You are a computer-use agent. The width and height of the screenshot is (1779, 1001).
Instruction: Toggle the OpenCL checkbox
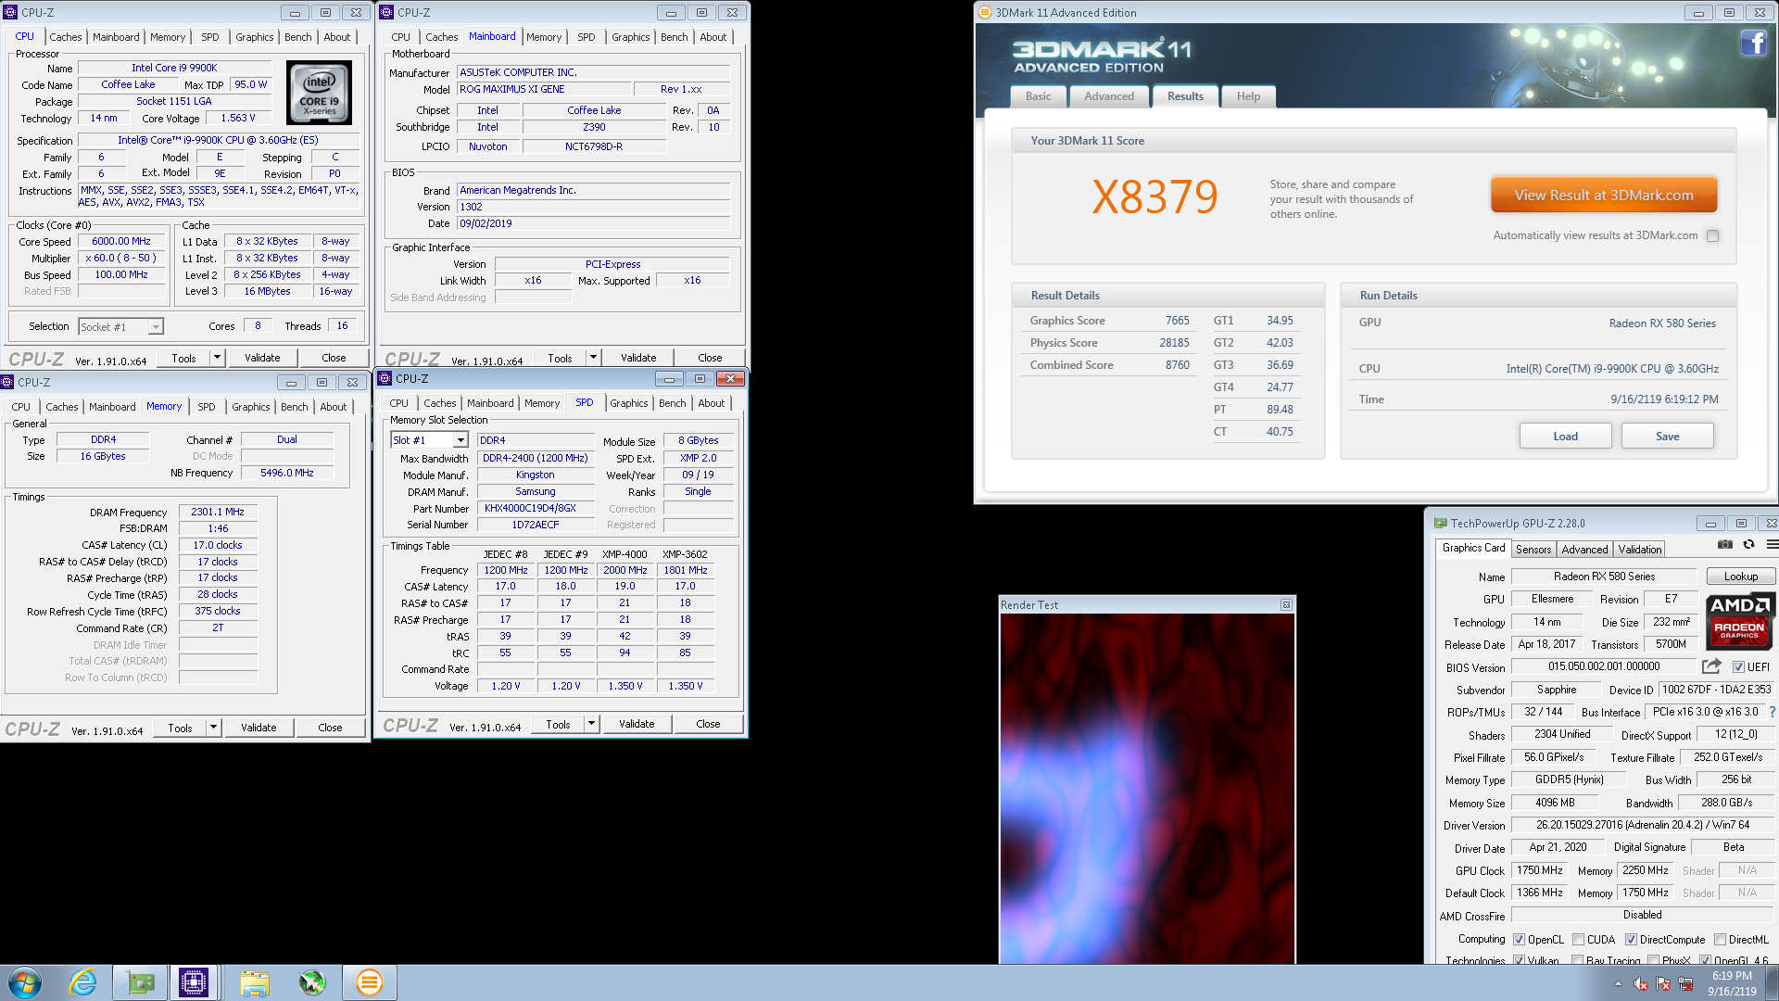click(1519, 939)
